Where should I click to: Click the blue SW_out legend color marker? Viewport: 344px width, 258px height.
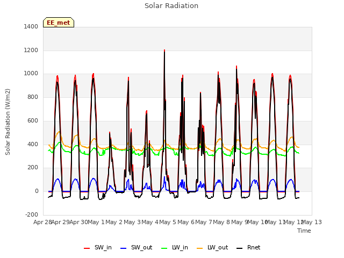[x=124, y=248]
